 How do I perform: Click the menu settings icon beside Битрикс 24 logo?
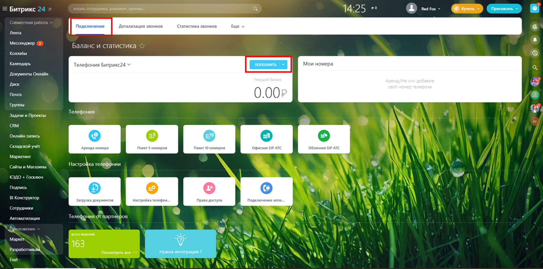tap(50, 9)
